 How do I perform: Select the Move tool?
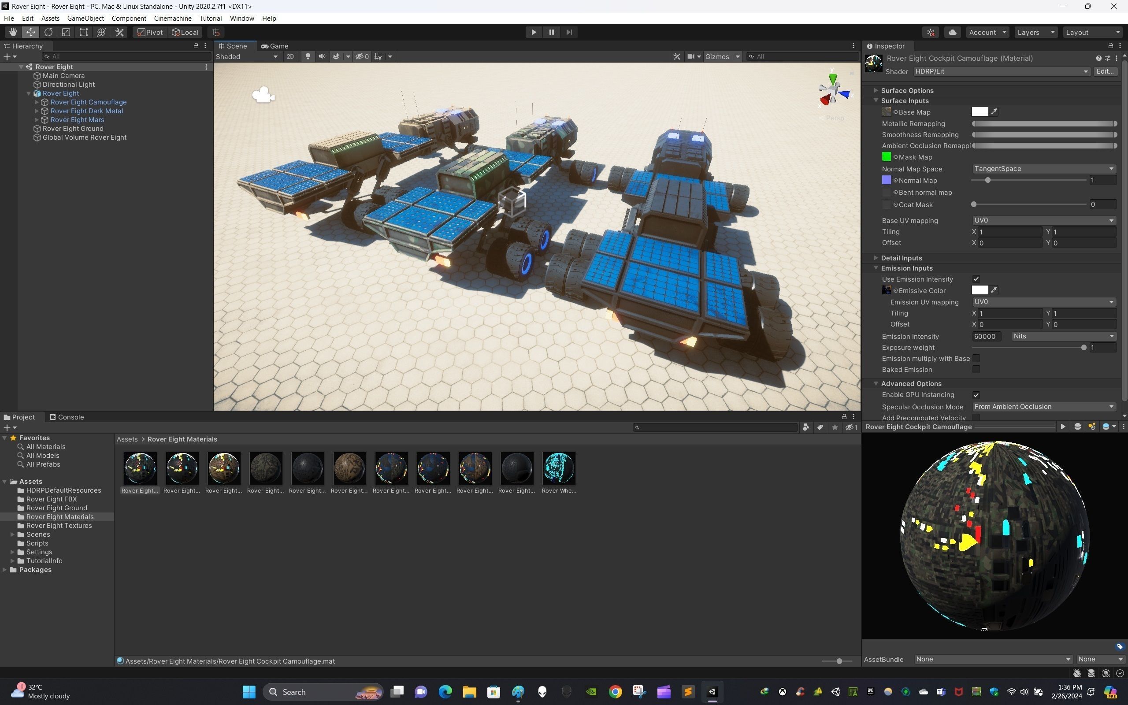[31, 32]
